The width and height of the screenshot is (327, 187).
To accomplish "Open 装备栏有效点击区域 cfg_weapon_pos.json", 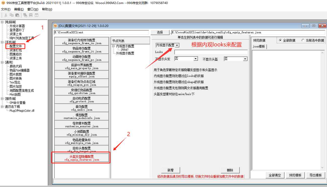I will (x=82, y=83).
